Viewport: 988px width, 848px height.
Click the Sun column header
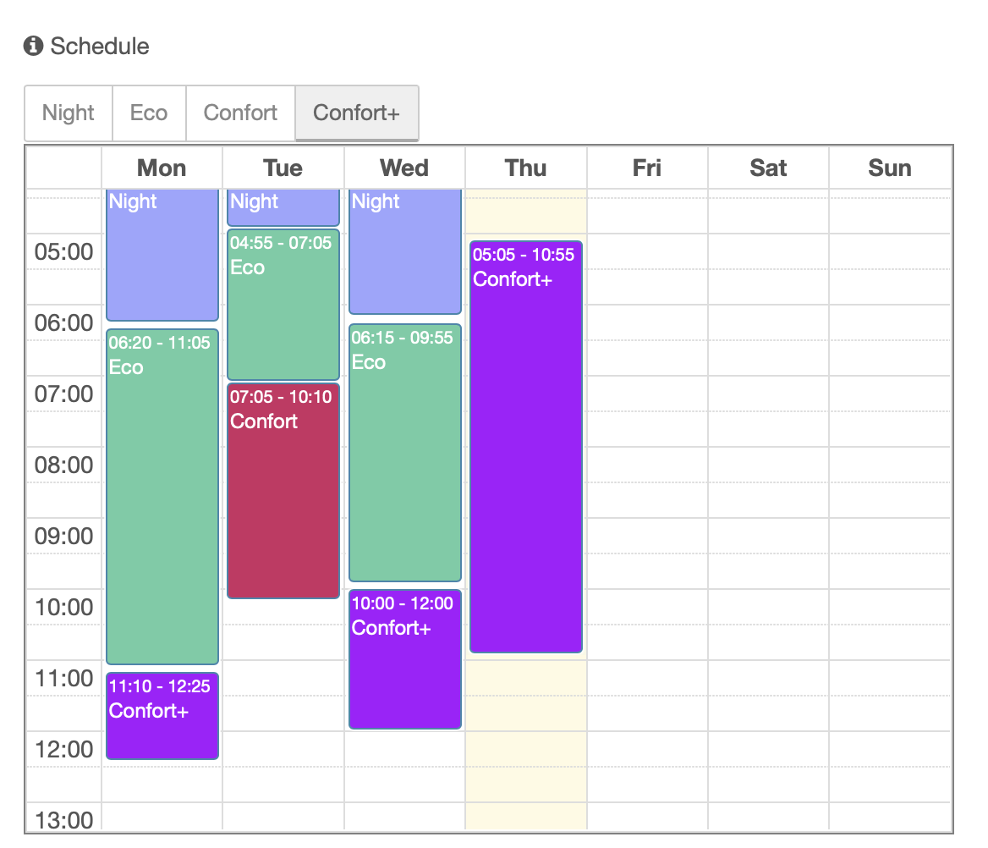click(890, 168)
